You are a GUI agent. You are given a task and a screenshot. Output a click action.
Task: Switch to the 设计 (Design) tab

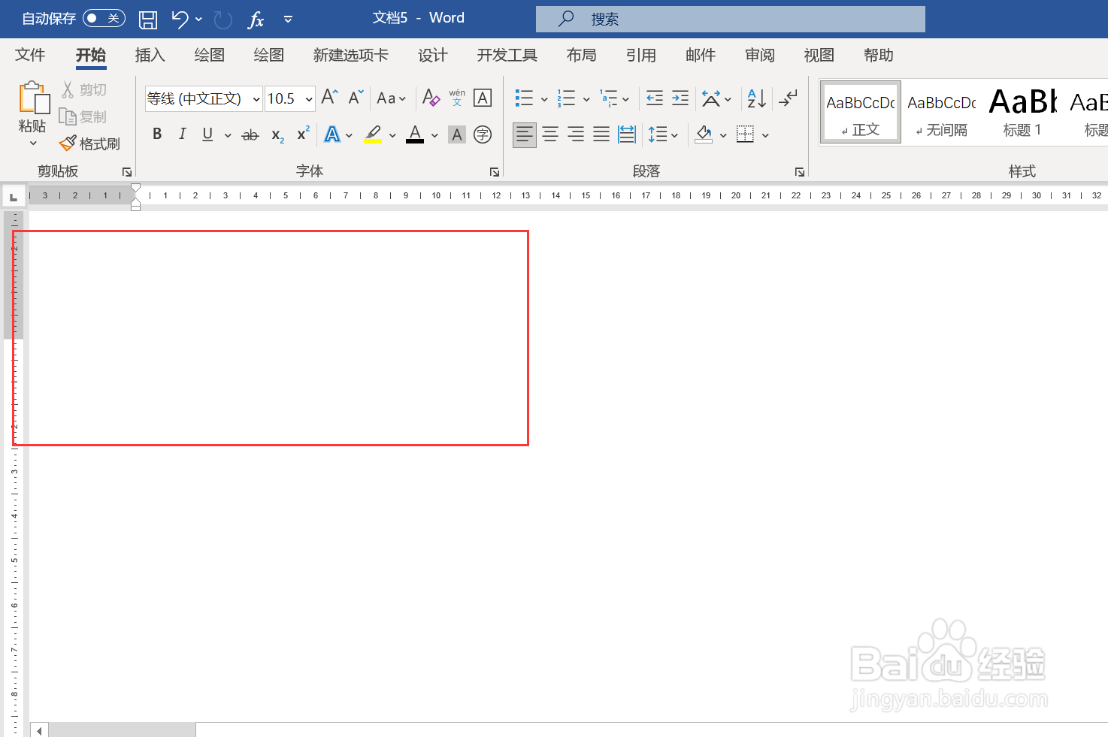point(433,55)
